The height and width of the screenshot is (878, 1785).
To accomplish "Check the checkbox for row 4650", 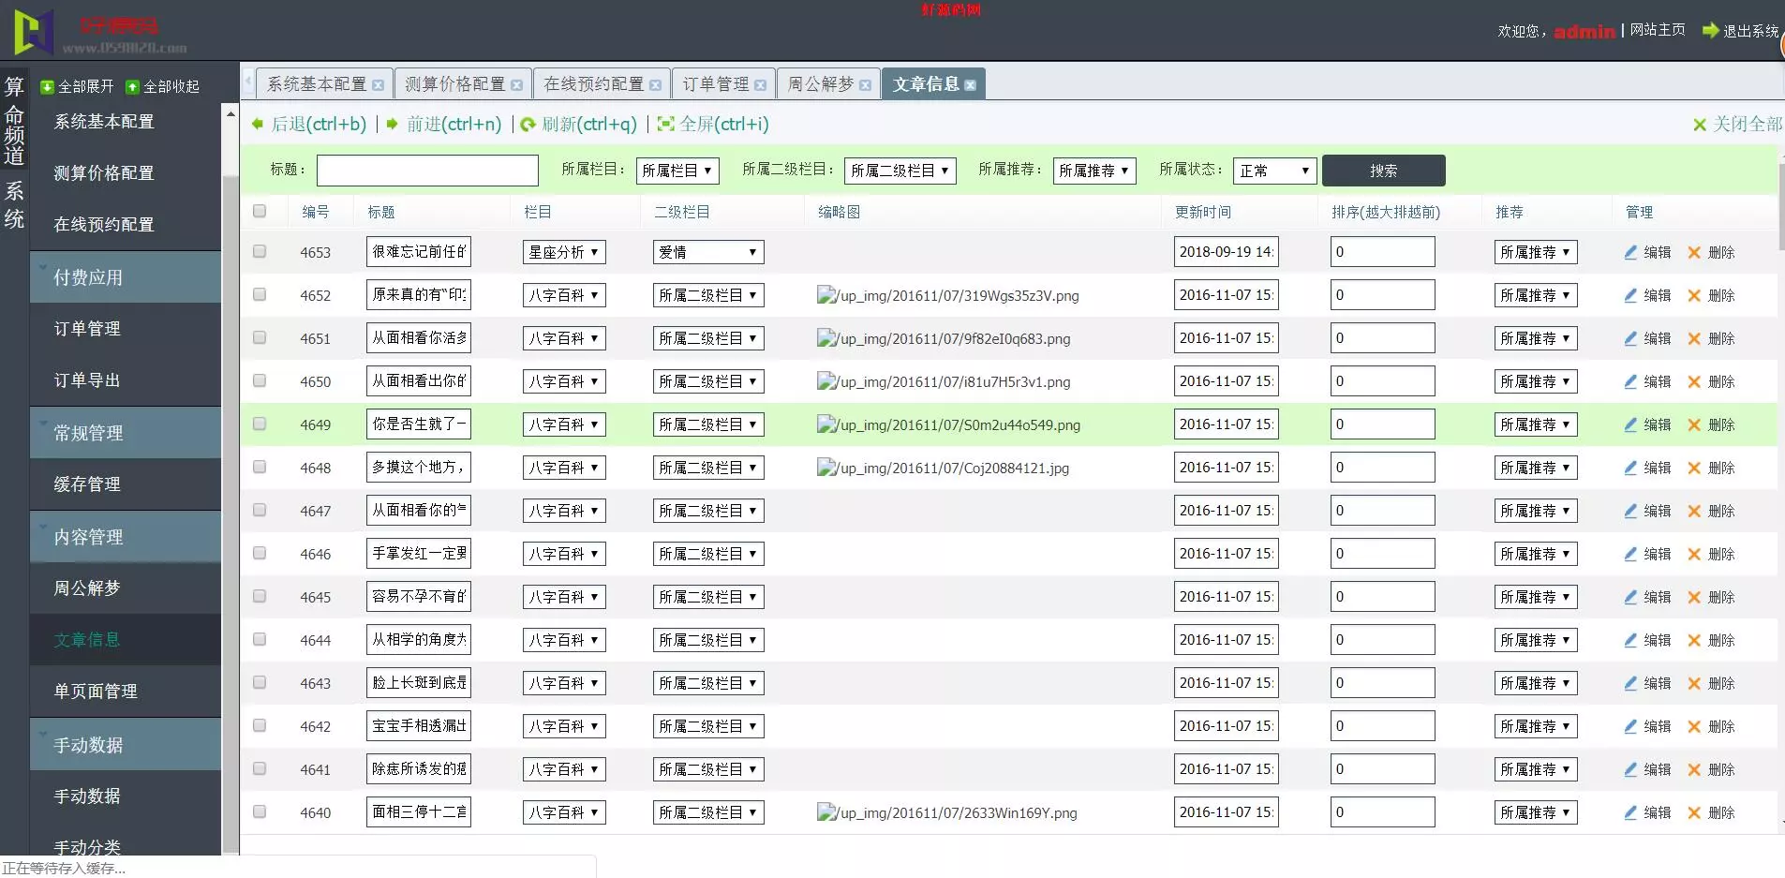I will pyautogui.click(x=260, y=380).
